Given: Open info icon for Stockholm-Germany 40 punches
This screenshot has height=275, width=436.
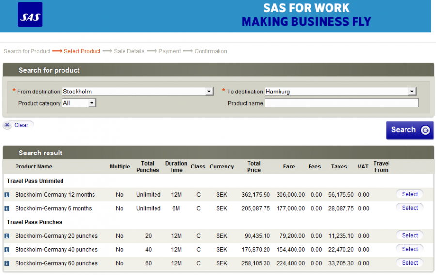Looking at the screenshot, I should 7,250.
